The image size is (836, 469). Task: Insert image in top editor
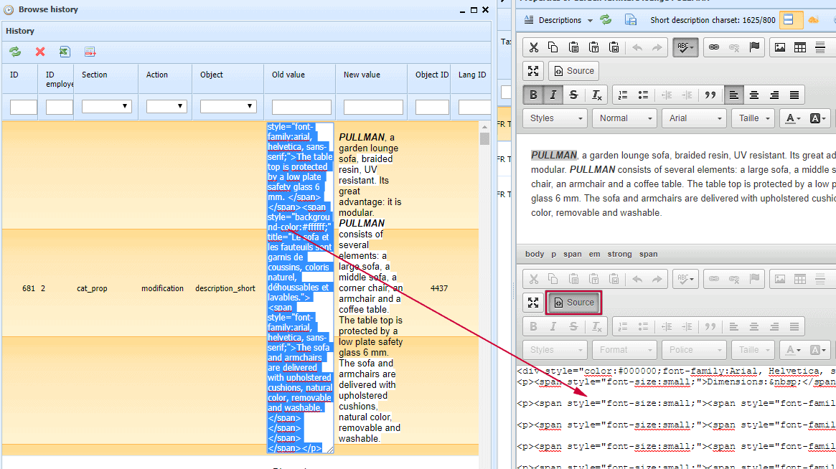point(779,47)
